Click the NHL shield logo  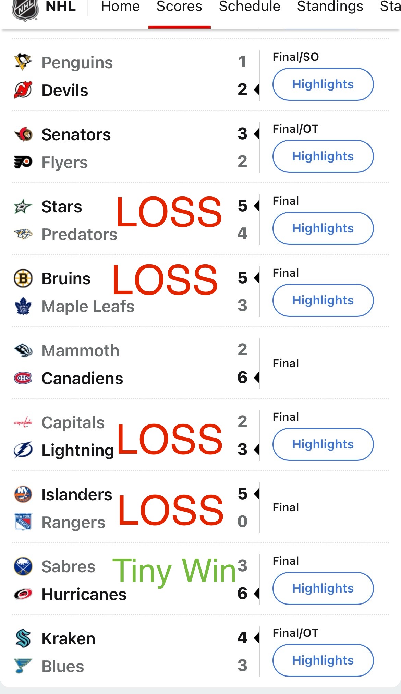click(25, 9)
